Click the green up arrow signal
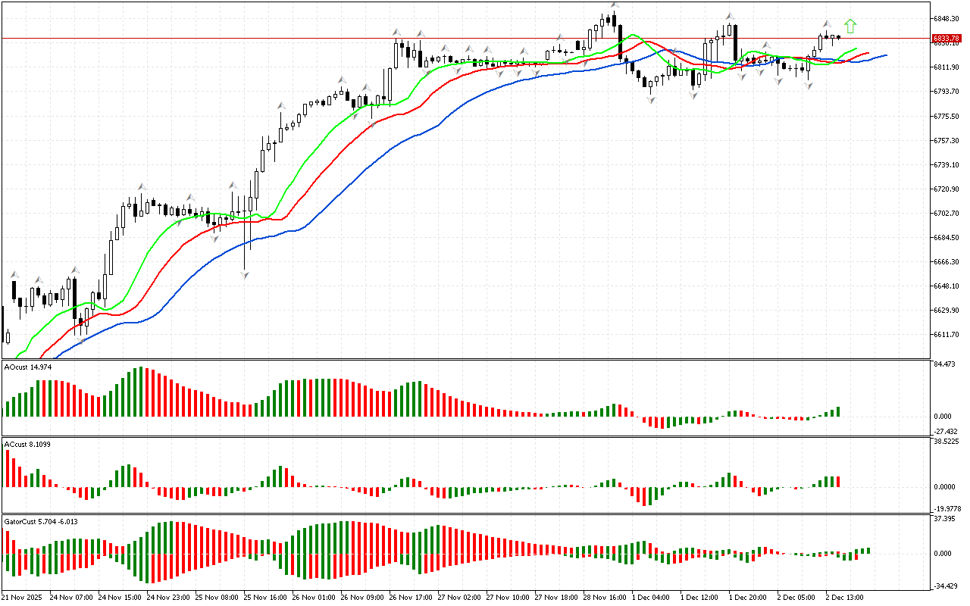Image resolution: width=970 pixels, height=606 pixels. (x=850, y=27)
